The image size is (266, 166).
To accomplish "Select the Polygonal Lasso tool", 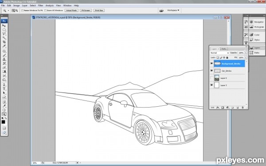I will point(4,34).
